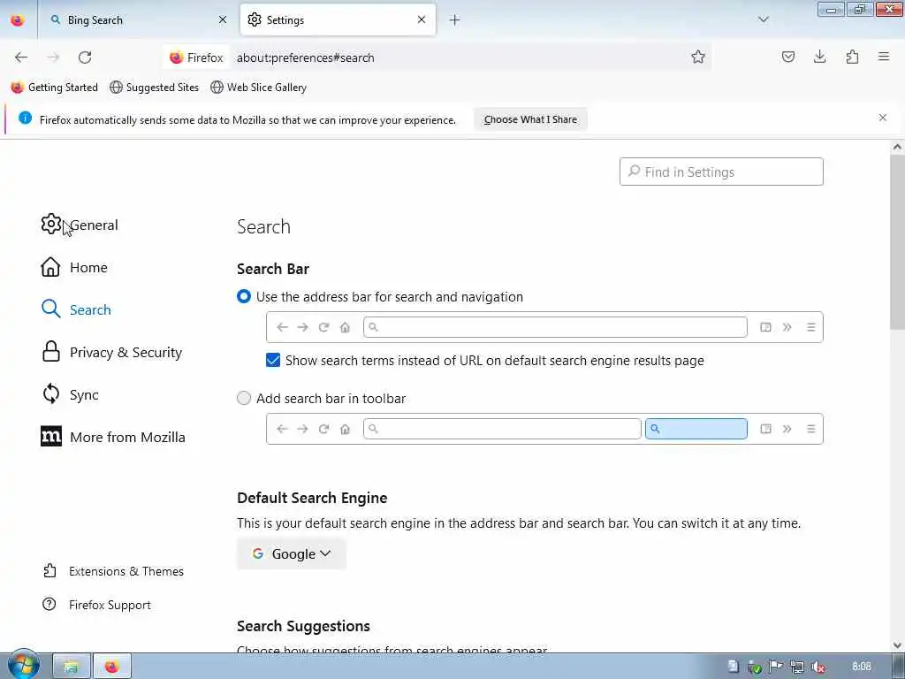Open the Google default search engine dropdown

tap(292, 553)
